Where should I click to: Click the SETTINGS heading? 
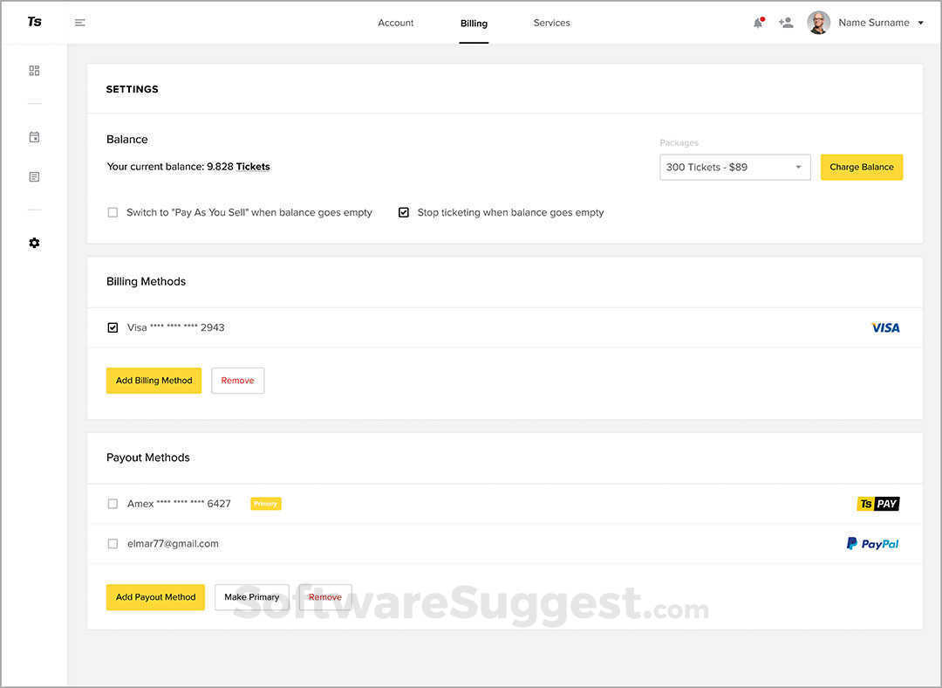pos(133,89)
